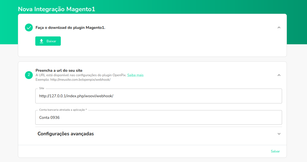The height and width of the screenshot is (162, 307).
Task: Click the dropdown arrow beside Configurações avançadas
Action: click(279, 134)
